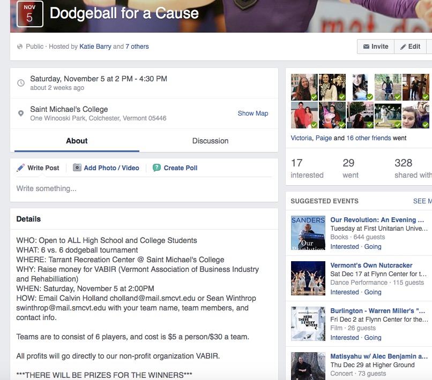Click the question-mark Create Poll icon
Image resolution: width=432 pixels, height=380 pixels.
point(157,168)
